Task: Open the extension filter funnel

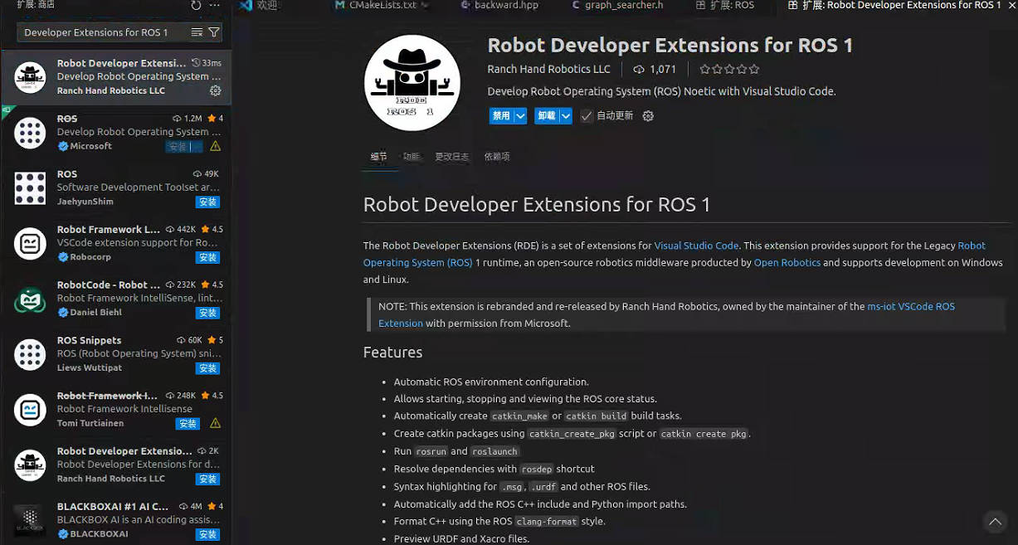Action: (214, 32)
